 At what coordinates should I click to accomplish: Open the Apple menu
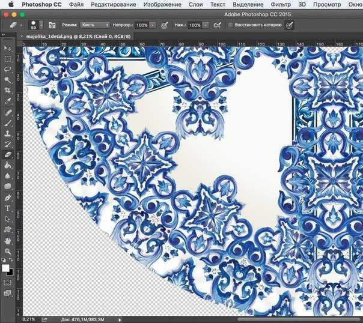(x=11, y=4)
